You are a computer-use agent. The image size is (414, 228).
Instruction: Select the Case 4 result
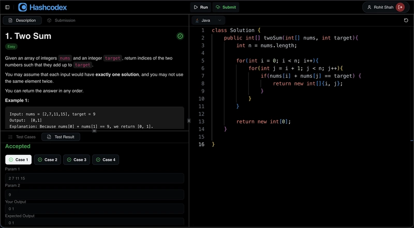(x=105, y=160)
